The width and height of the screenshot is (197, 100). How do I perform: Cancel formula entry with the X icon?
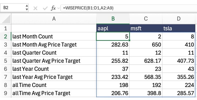tap(35, 8)
